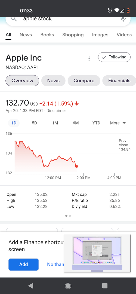The width and height of the screenshot is (136, 294).
Task: Select the YTD chart range
Action: [x=96, y=123]
